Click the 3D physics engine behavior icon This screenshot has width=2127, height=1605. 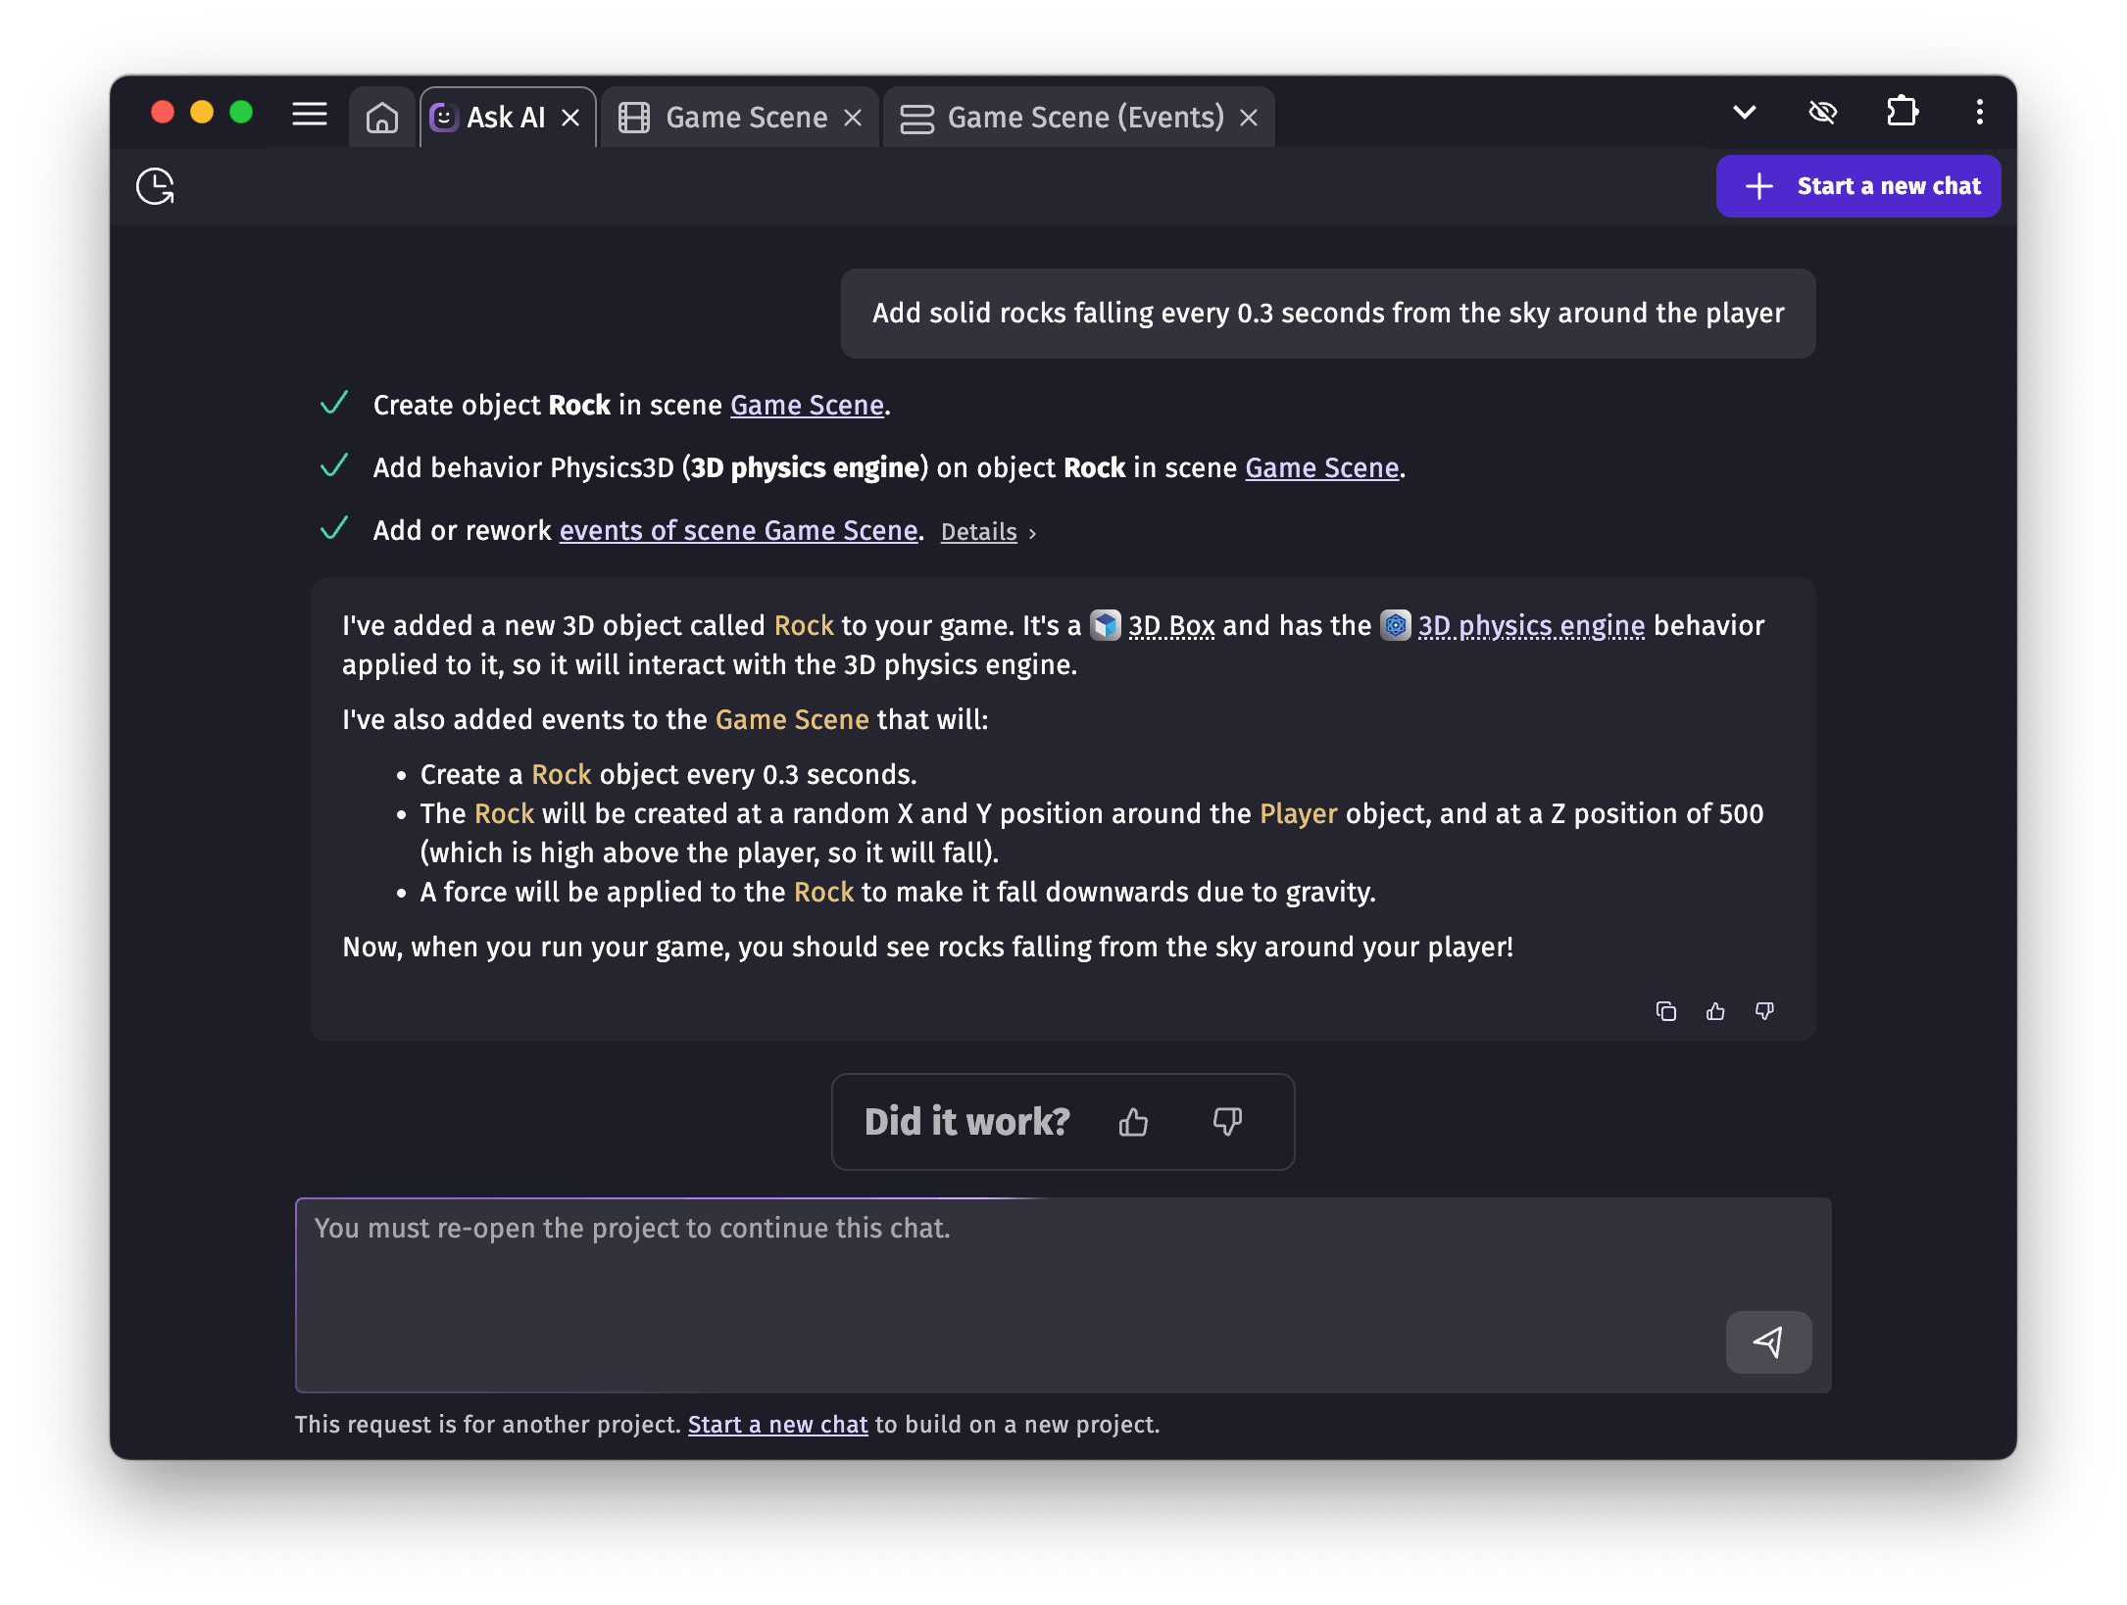[x=1395, y=625]
